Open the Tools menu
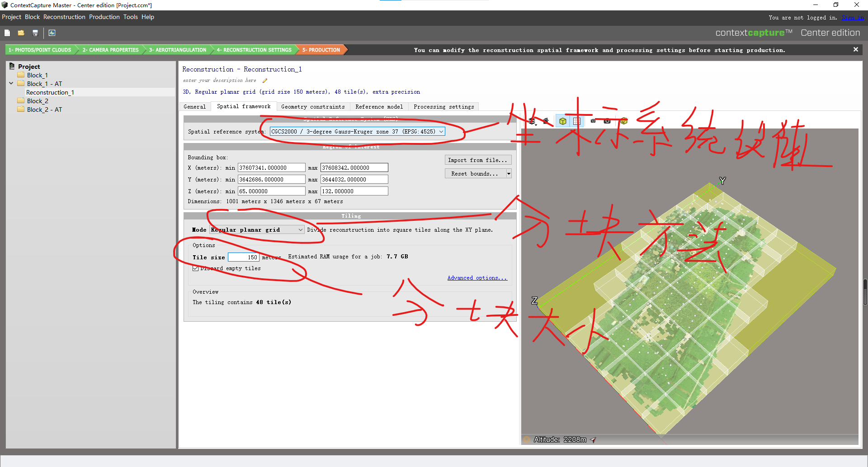The width and height of the screenshot is (868, 467). pyautogui.click(x=130, y=17)
